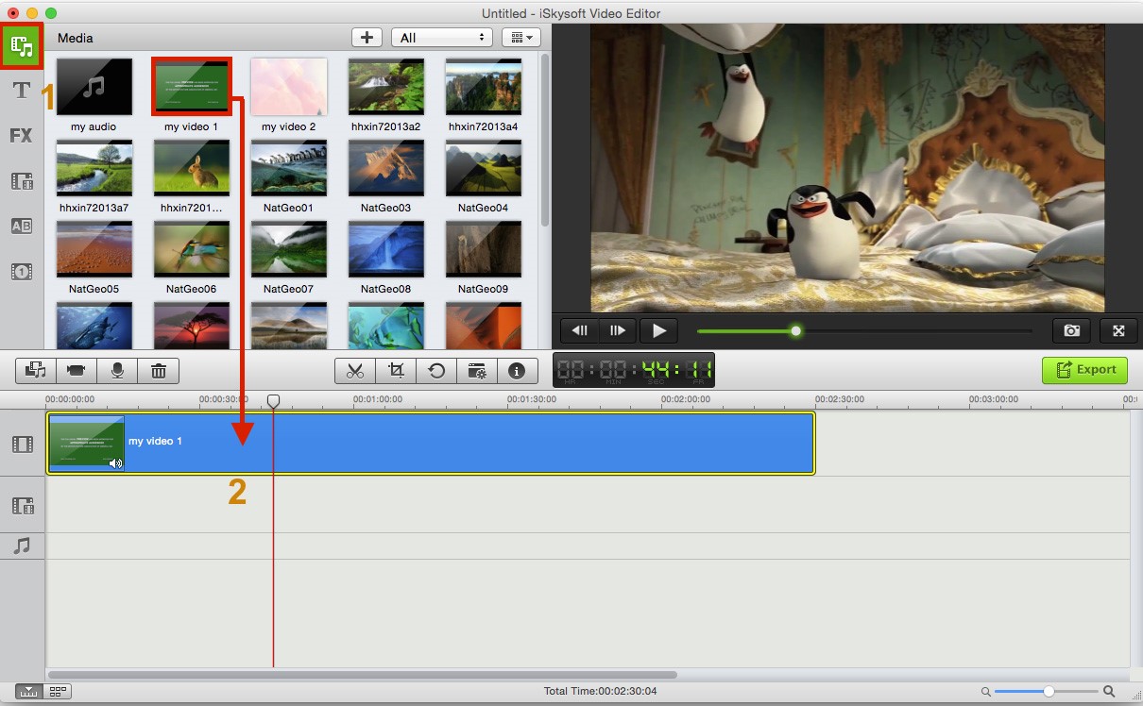Click the rotate tool icon
The width and height of the screenshot is (1143, 706).
(x=436, y=371)
